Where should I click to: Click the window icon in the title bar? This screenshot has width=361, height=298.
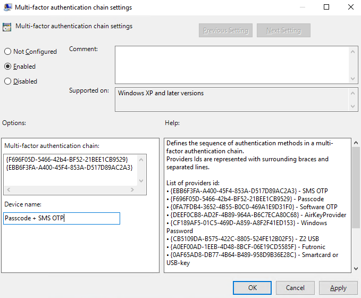click(7, 7)
